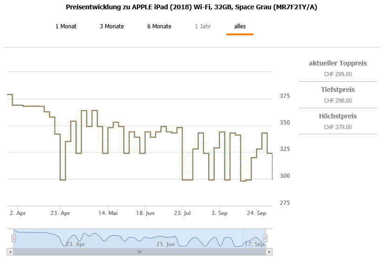This screenshot has width=382, height=261.
Task: Click the '25. Jun' label in navigator
Action: [x=165, y=244]
